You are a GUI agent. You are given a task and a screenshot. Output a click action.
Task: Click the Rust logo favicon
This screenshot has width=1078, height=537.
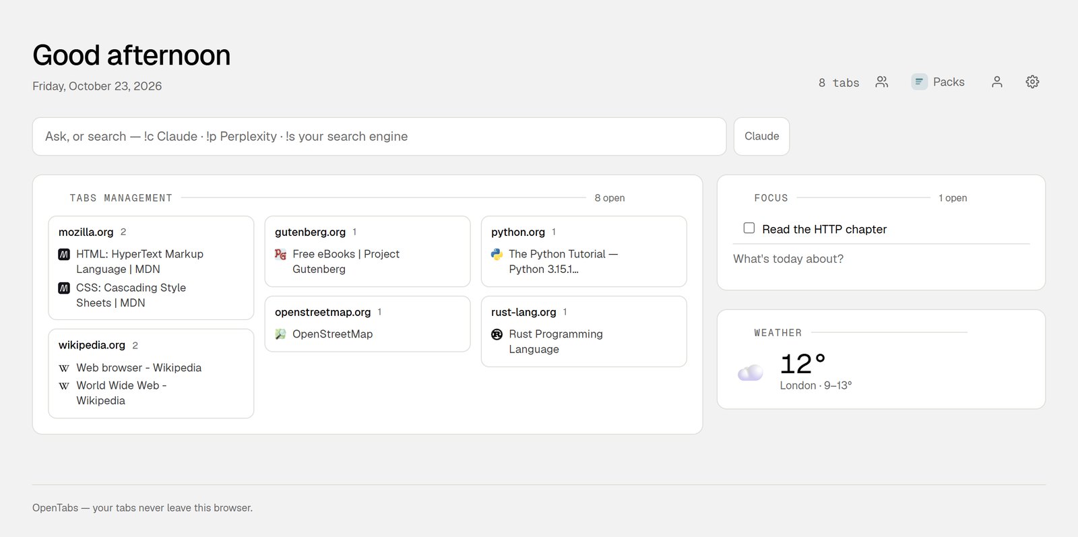(x=497, y=334)
